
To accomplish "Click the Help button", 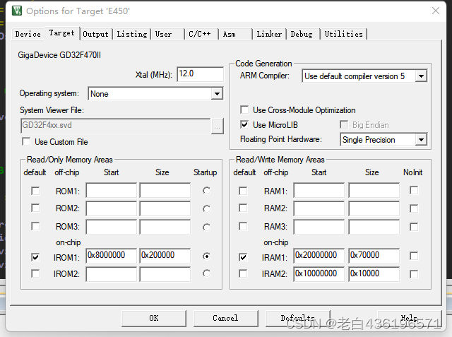I will 409,318.
